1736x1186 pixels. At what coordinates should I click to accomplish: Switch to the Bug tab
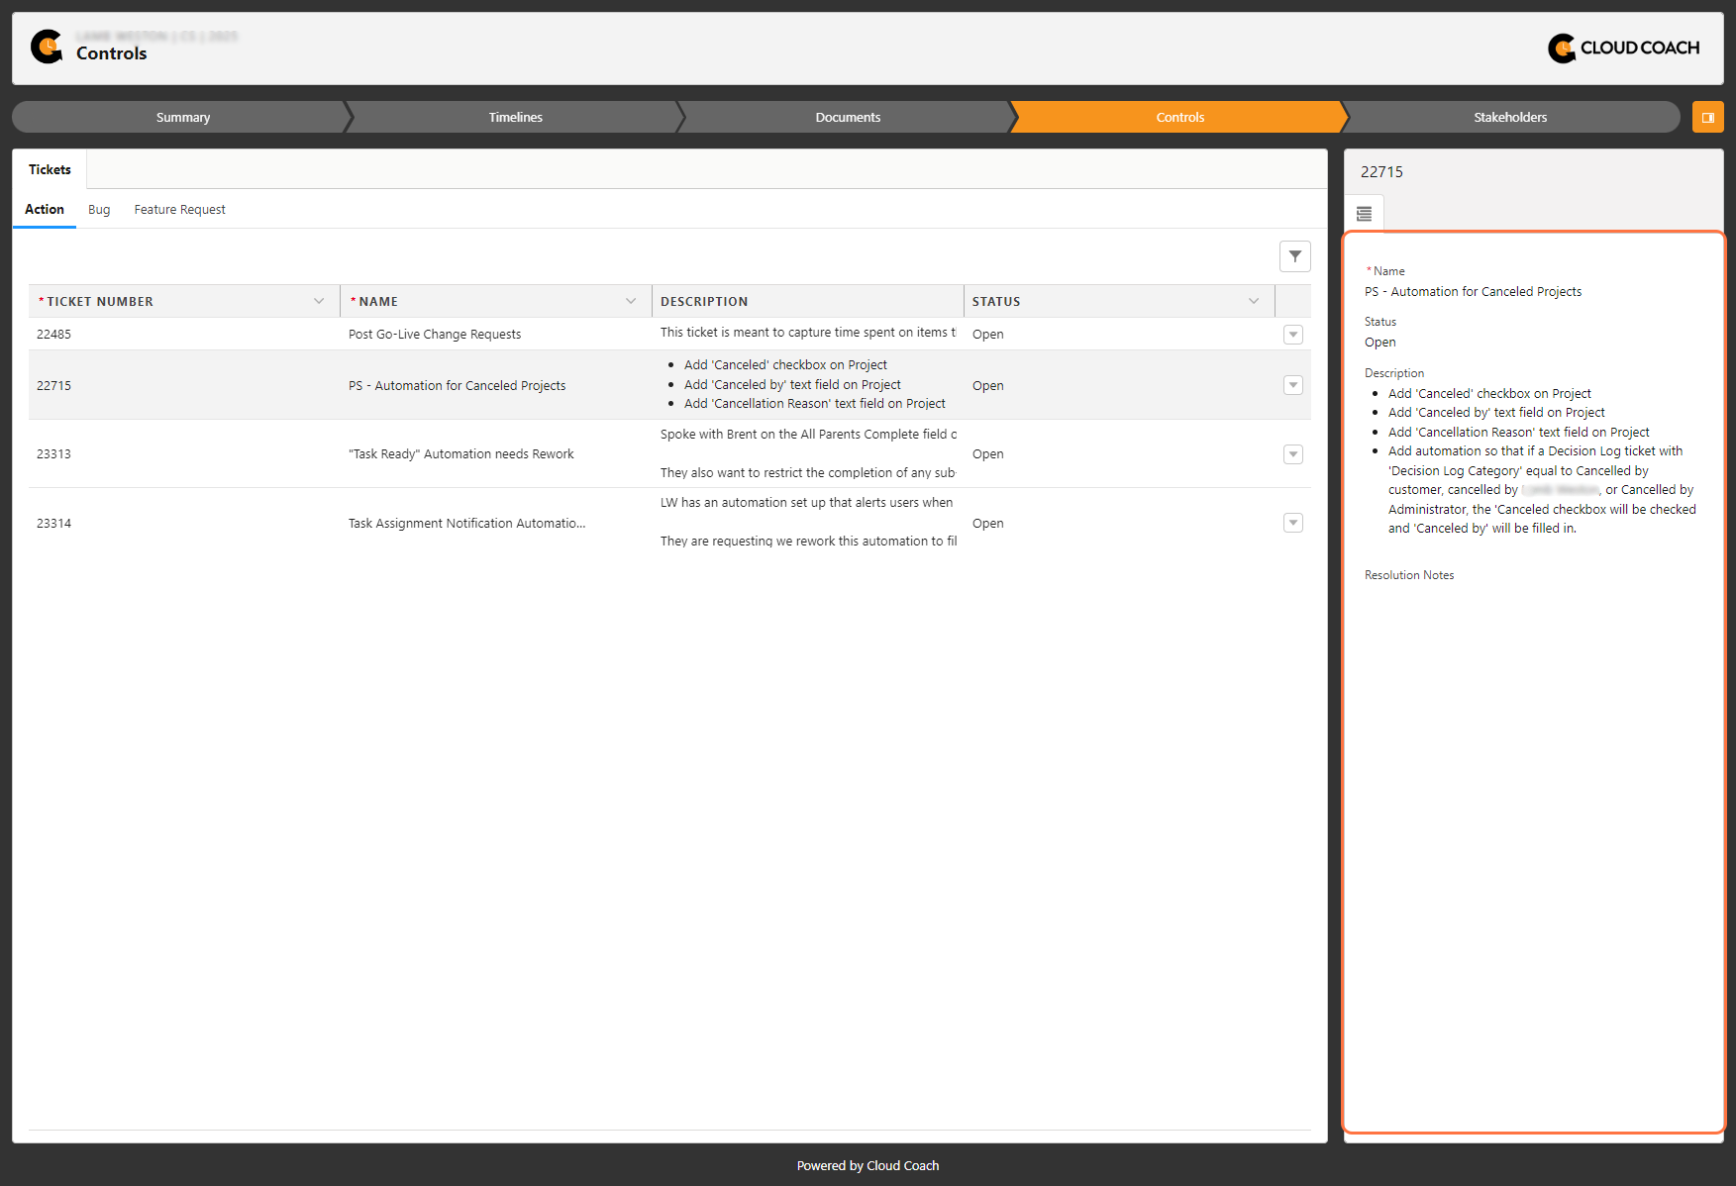pos(98,209)
